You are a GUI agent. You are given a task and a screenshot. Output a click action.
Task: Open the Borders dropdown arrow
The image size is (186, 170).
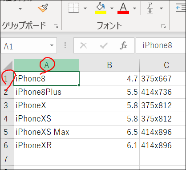(x=85, y=8)
